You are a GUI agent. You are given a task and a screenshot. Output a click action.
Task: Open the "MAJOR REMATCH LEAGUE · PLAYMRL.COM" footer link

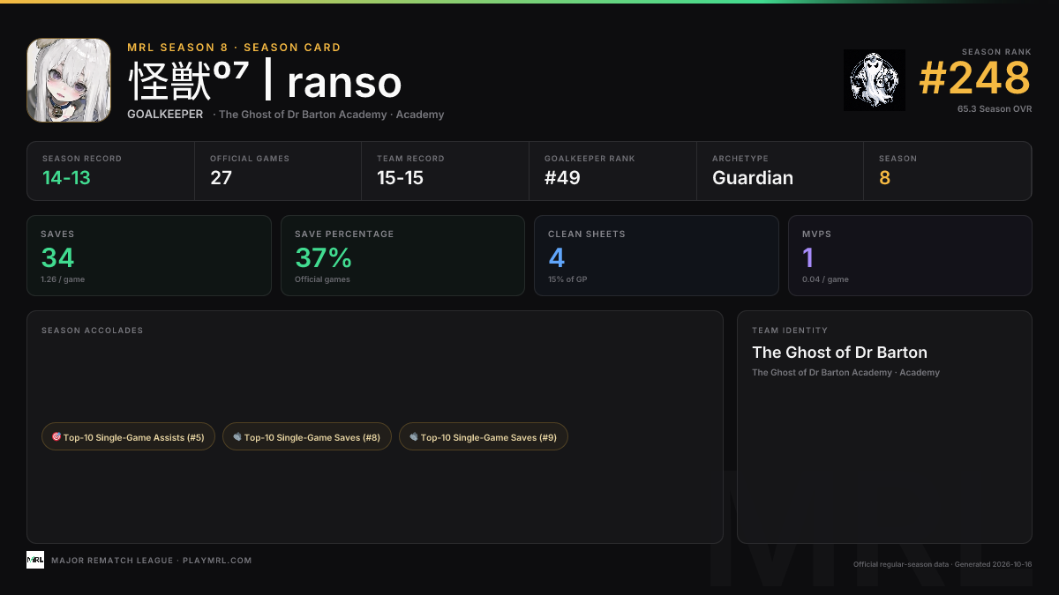151,561
